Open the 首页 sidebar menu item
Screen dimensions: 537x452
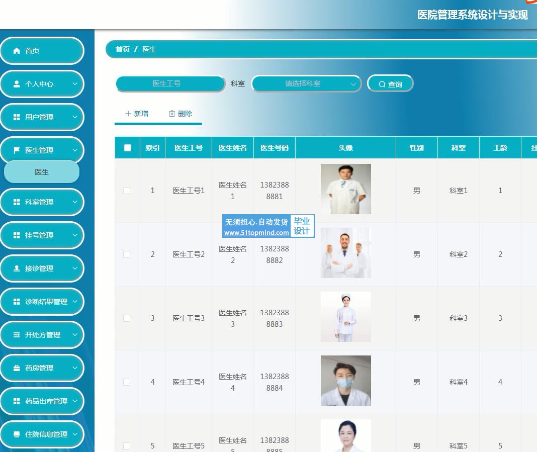(x=42, y=51)
